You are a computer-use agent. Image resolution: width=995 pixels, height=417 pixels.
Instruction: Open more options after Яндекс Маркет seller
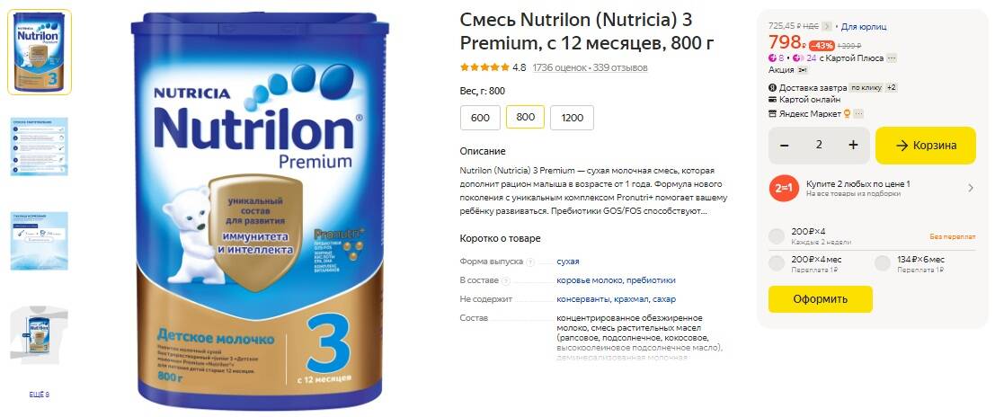858,113
